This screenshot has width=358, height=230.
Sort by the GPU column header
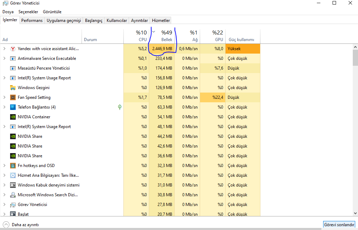point(213,36)
